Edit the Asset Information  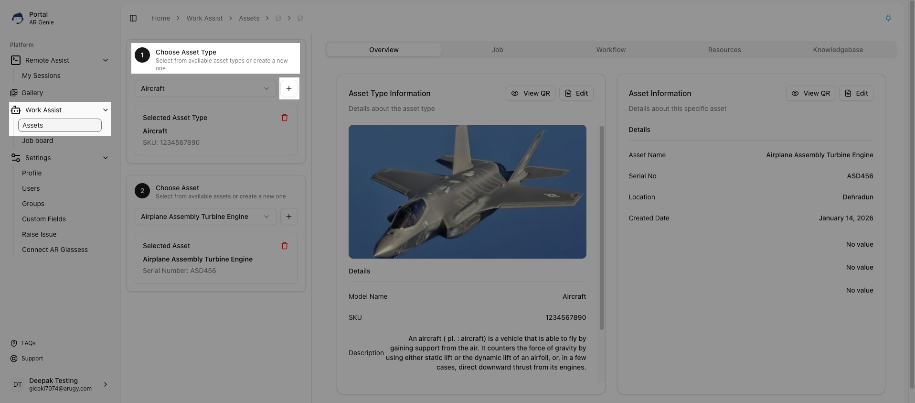(856, 93)
